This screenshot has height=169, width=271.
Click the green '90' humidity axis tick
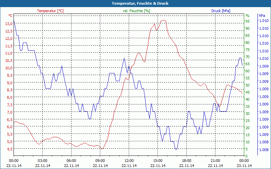pos(248,28)
